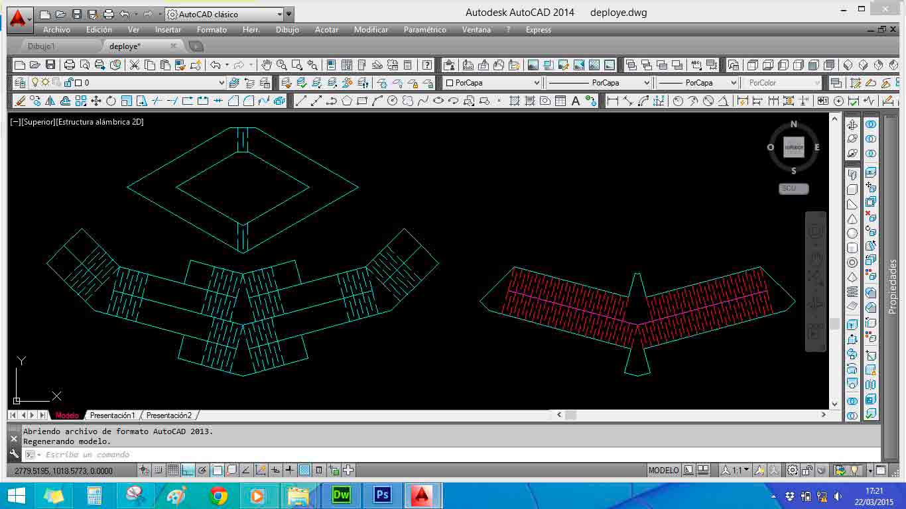Click the SCU button below ViewCube
Viewport: 906px width, 509px height.
click(793, 189)
